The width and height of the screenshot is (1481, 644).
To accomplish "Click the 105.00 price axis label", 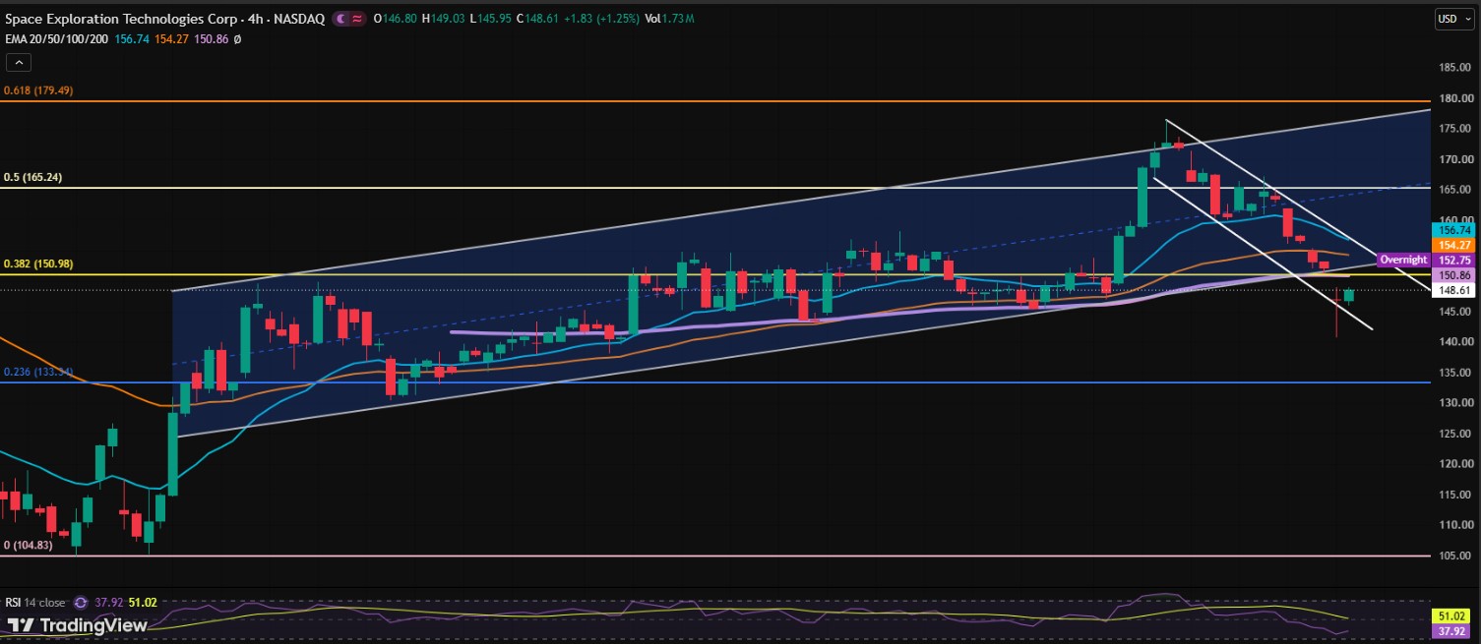I will 1455,556.
